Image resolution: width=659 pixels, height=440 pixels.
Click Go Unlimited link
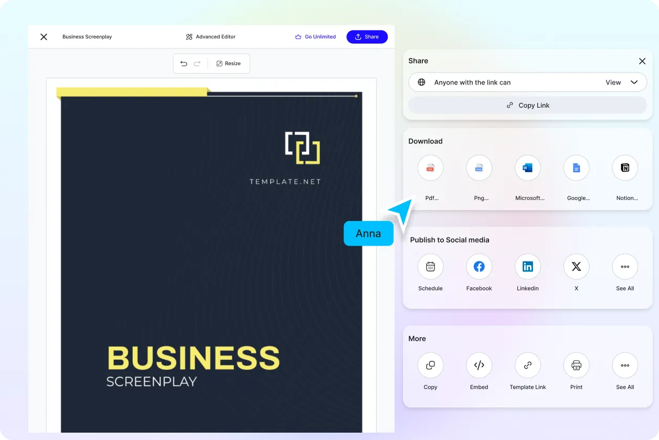(315, 37)
